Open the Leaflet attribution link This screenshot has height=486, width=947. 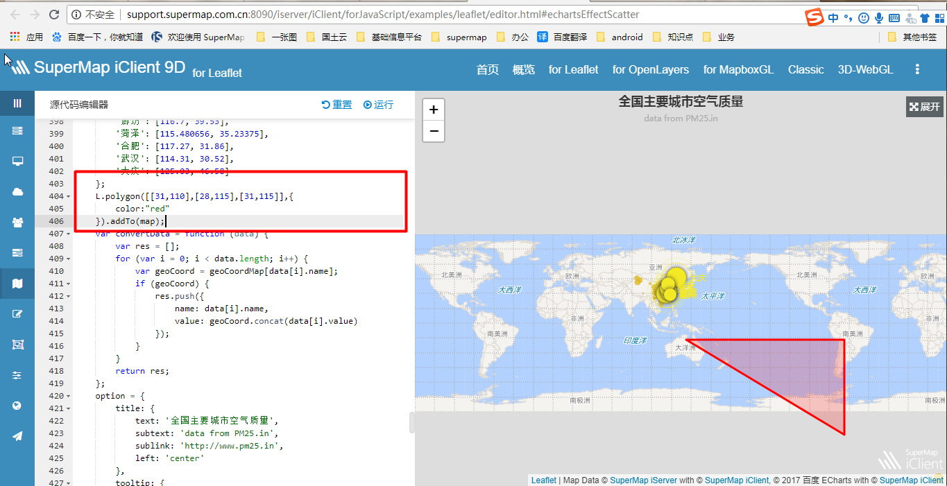544,480
